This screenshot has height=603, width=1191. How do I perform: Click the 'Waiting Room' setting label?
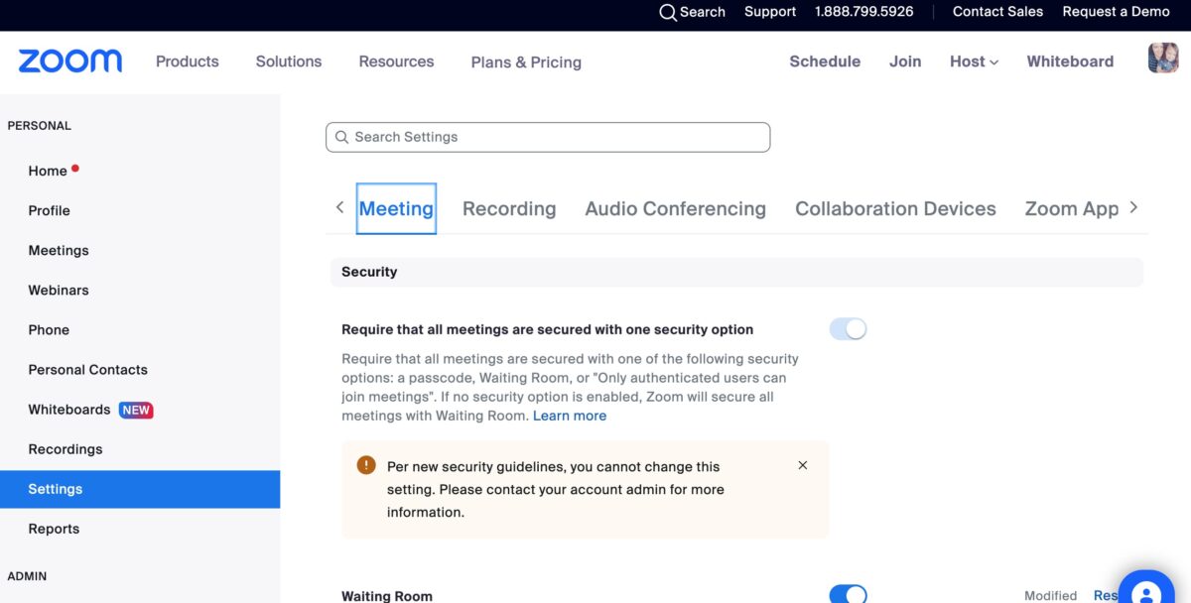[x=387, y=596]
